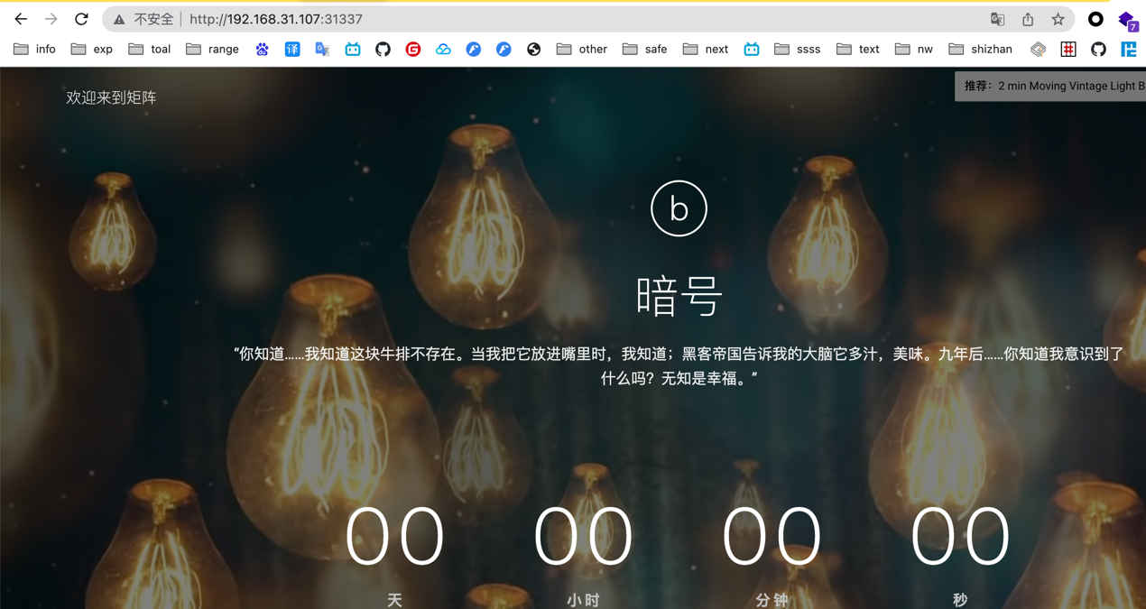1146x609 pixels.
Task: Click the circled b logo
Action: click(679, 208)
